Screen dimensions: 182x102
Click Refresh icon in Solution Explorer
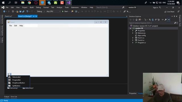[153, 20]
